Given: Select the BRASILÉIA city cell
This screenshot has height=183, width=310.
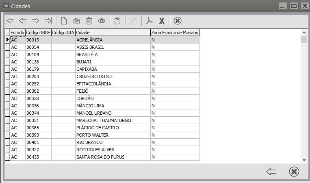Looking at the screenshot, I should 113,54.
